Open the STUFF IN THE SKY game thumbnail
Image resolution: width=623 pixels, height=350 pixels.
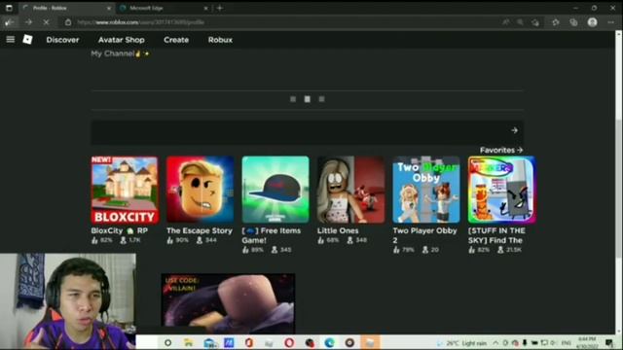[x=502, y=190]
